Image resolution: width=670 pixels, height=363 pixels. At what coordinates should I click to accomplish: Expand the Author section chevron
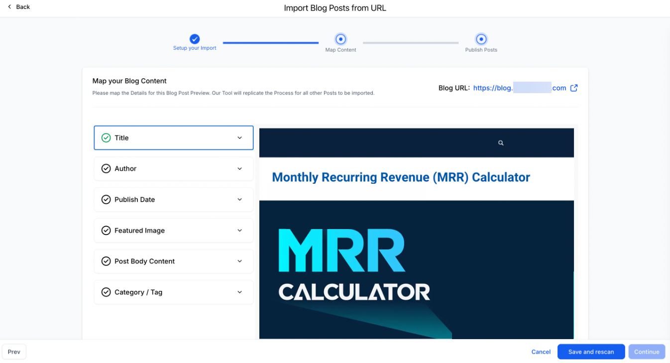tap(239, 169)
